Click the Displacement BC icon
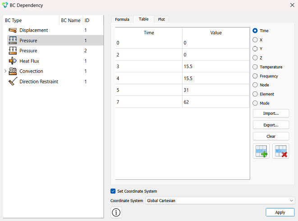 [x=13, y=30]
